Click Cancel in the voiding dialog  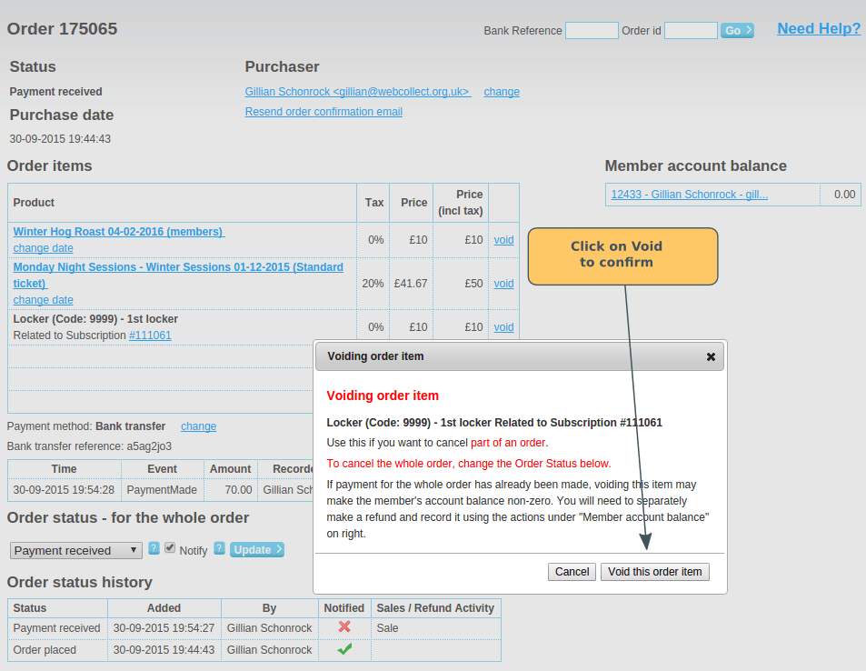click(572, 572)
